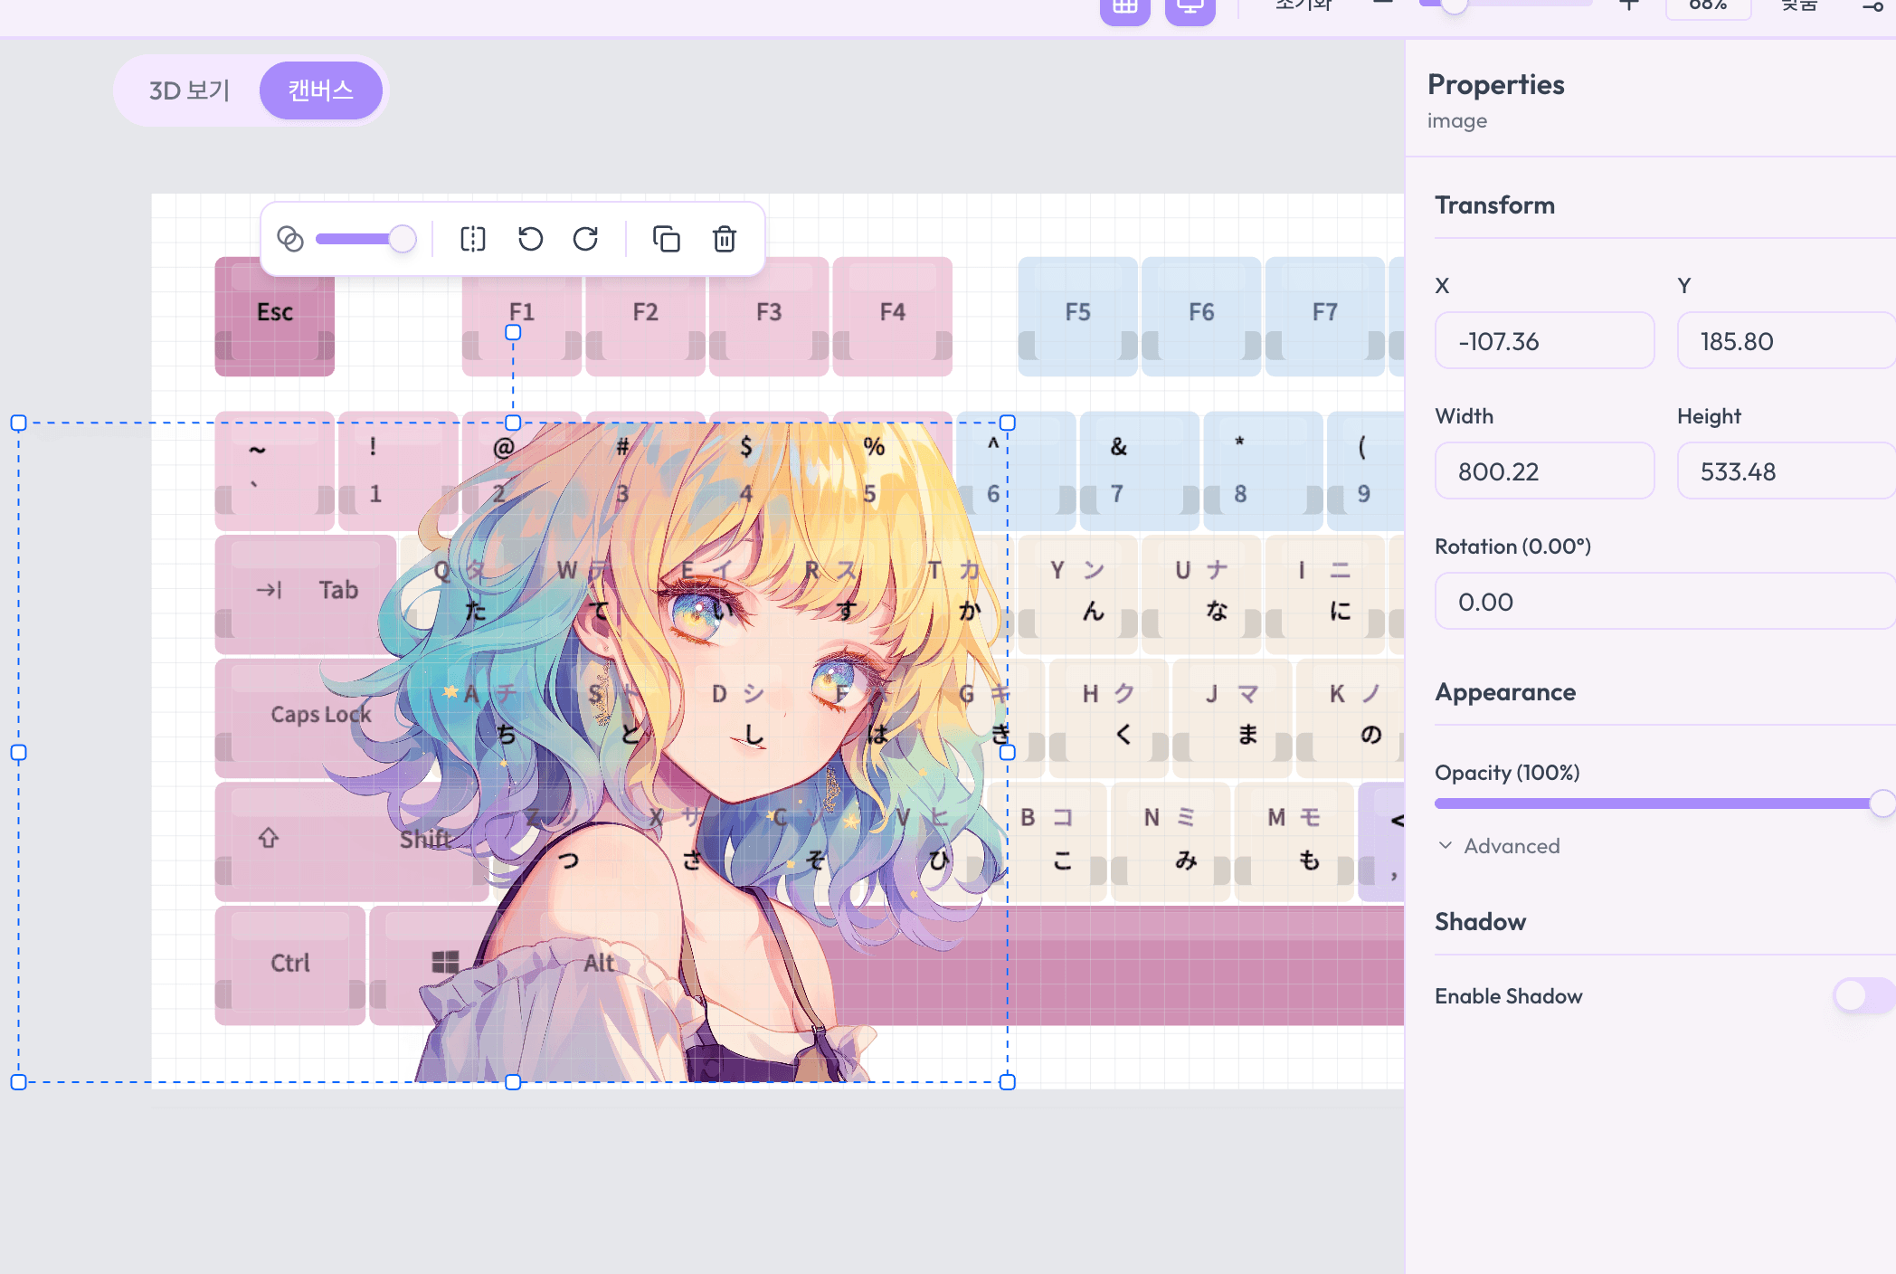This screenshot has width=1896, height=1274.
Task: Duplicate the selected image
Action: pyautogui.click(x=666, y=239)
